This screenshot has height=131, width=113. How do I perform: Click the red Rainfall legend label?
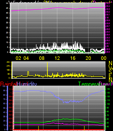pos(9,84)
